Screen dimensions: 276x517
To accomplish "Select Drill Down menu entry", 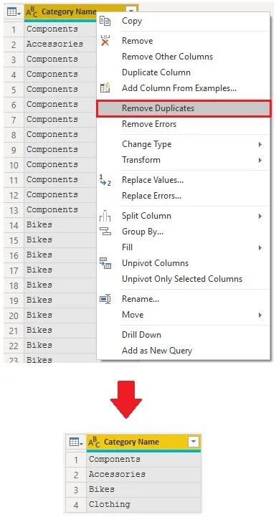I will coord(141,335).
